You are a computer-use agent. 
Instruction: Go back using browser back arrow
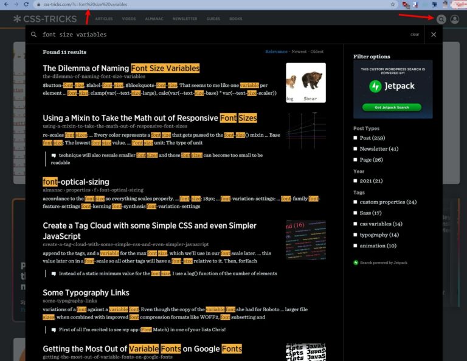click(6, 4)
